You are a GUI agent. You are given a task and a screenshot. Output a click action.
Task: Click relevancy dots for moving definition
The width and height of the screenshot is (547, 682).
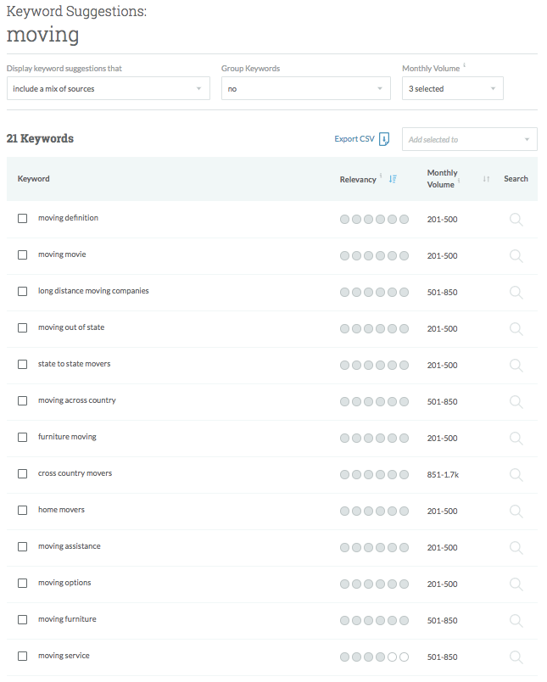tap(374, 220)
